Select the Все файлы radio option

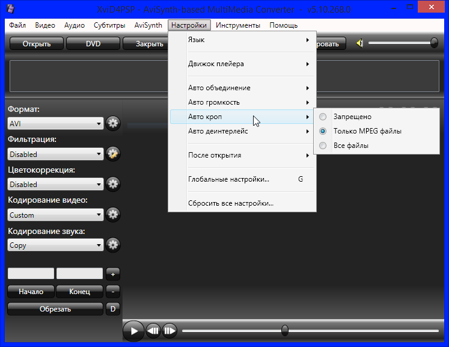323,146
